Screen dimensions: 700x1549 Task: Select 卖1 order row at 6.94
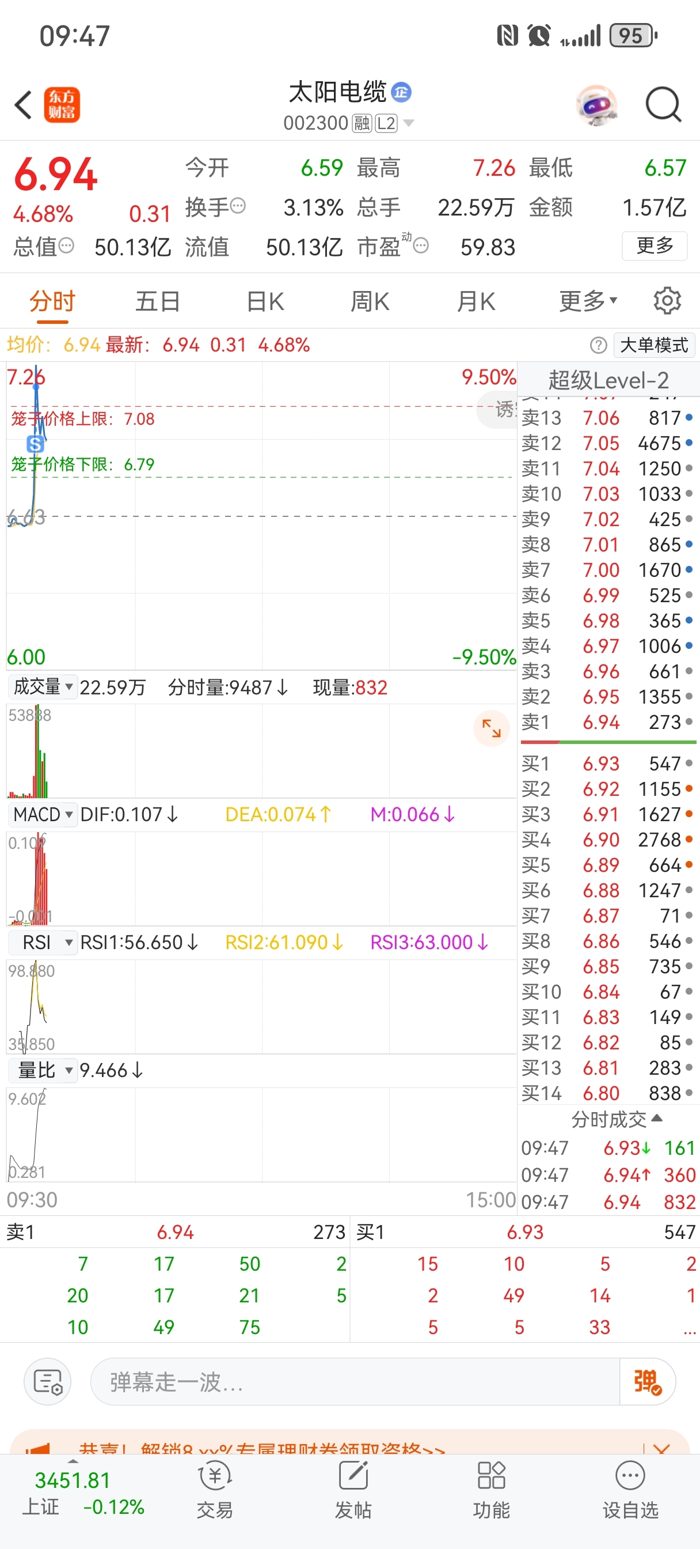[608, 722]
